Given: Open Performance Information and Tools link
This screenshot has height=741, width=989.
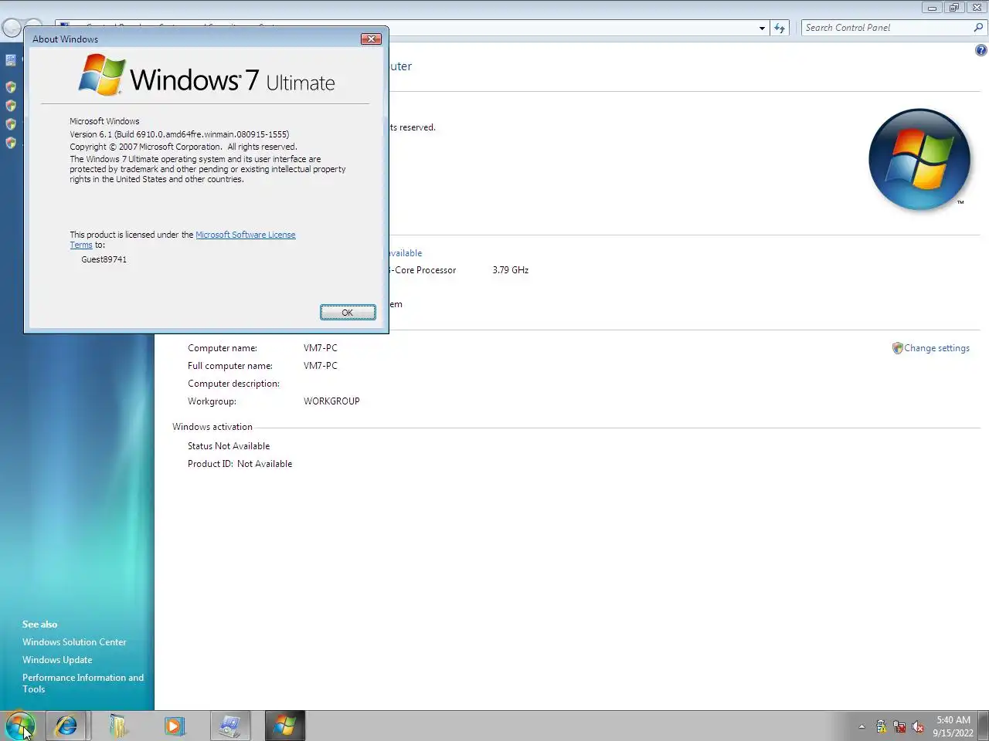Looking at the screenshot, I should click(x=83, y=683).
